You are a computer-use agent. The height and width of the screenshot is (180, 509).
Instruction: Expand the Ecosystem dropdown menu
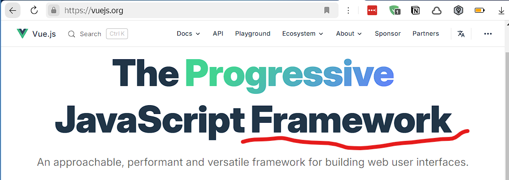pyautogui.click(x=302, y=33)
